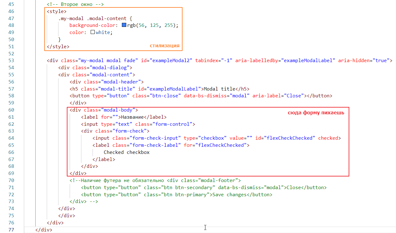
Task: Open the white color swatch picker
Action: pos(93,32)
